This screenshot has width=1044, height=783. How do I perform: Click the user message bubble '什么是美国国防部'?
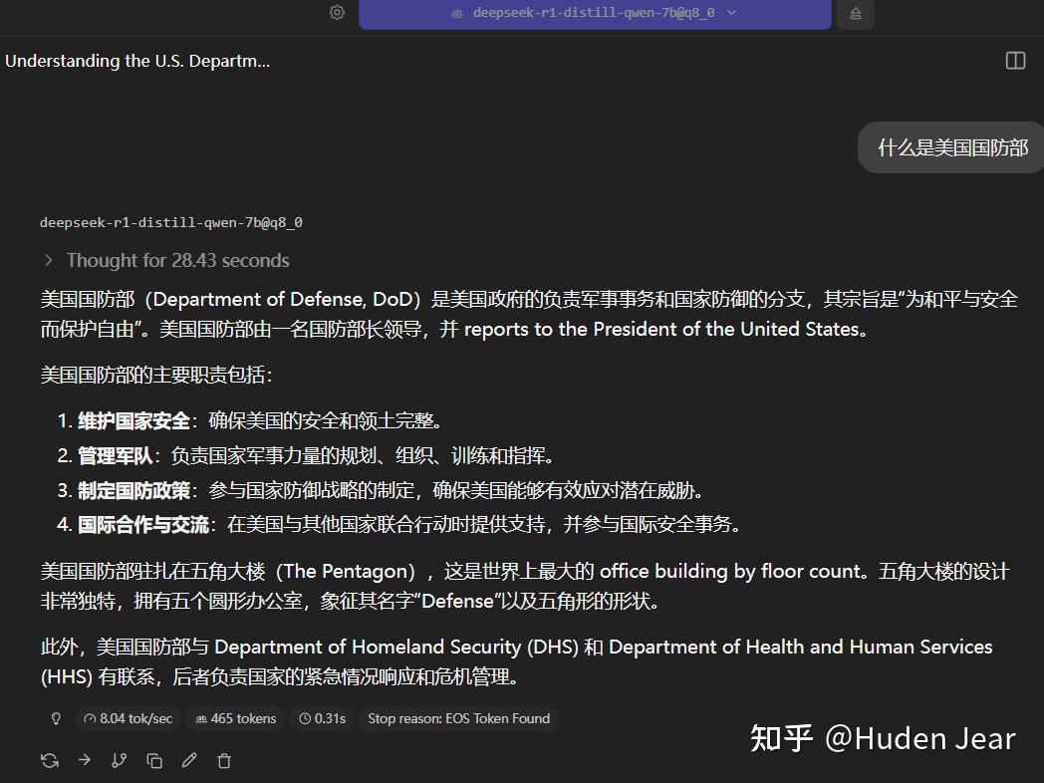pyautogui.click(x=952, y=147)
